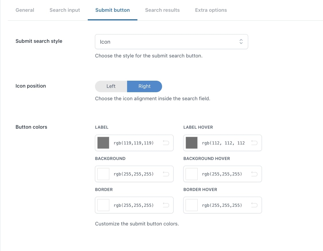The height and width of the screenshot is (251, 323).
Task: Open the Submit search style dropdown
Action: tap(171, 42)
